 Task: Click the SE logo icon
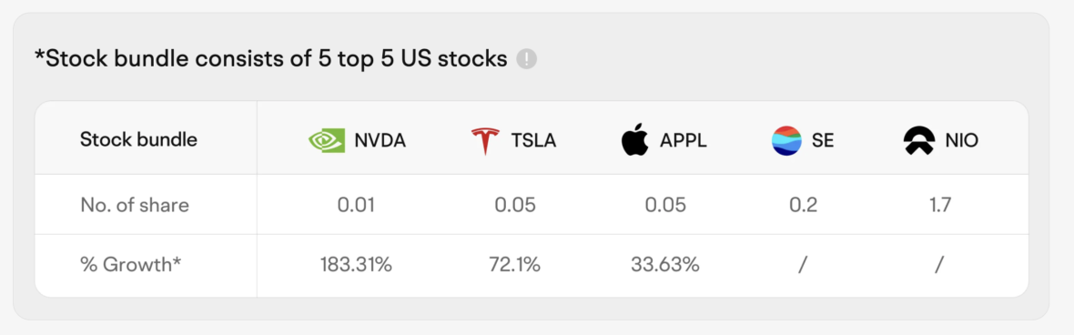tap(785, 141)
